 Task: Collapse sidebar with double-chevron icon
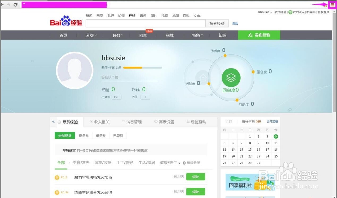coord(53,122)
